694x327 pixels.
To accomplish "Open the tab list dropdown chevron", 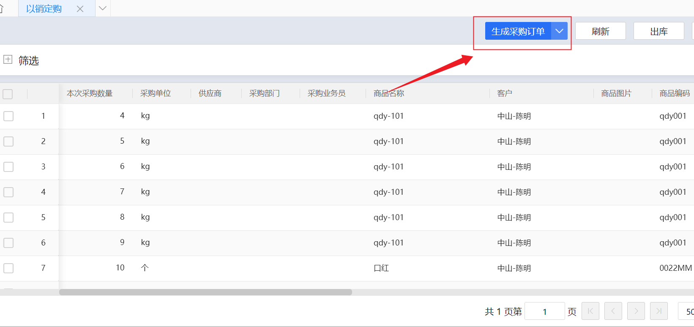I will pos(103,8).
